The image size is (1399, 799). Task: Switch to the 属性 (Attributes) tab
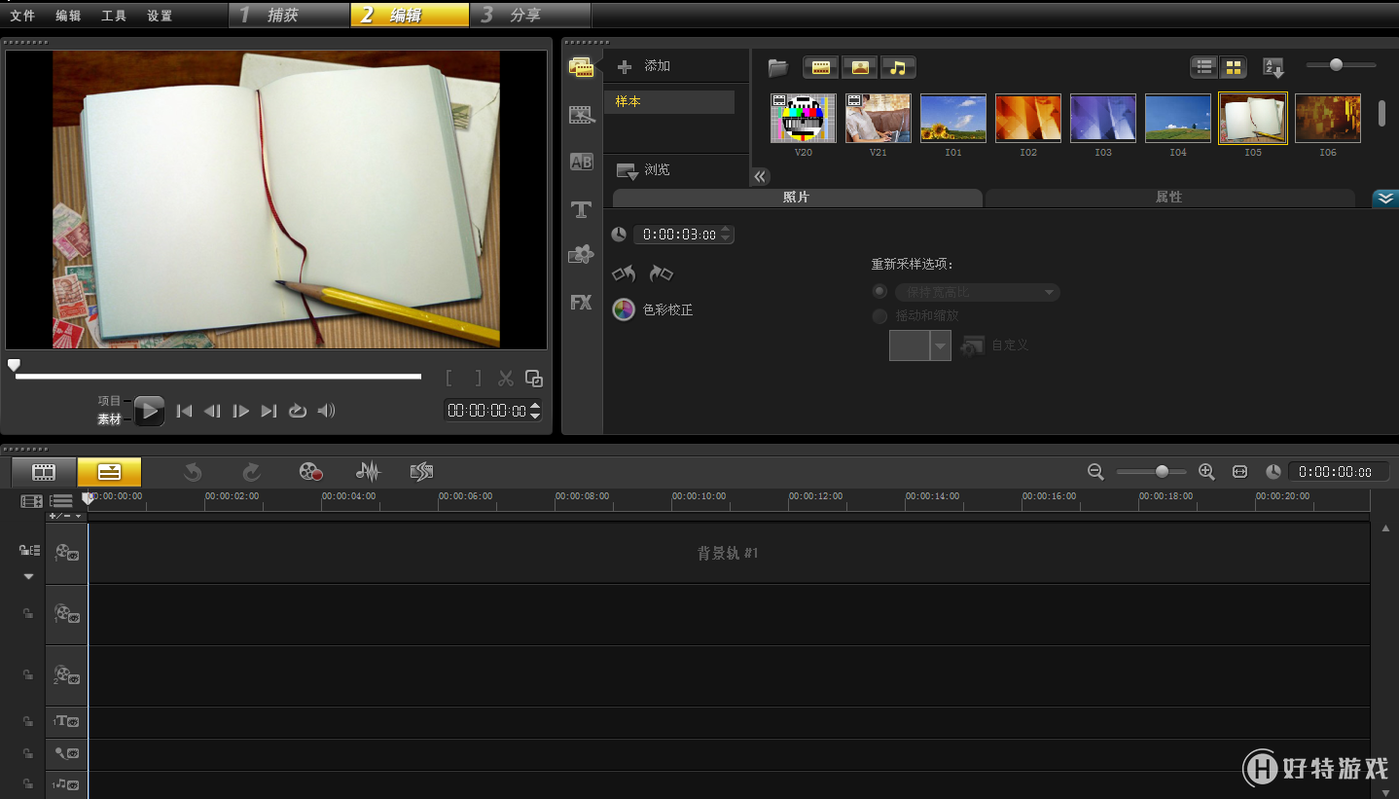pos(1169,198)
